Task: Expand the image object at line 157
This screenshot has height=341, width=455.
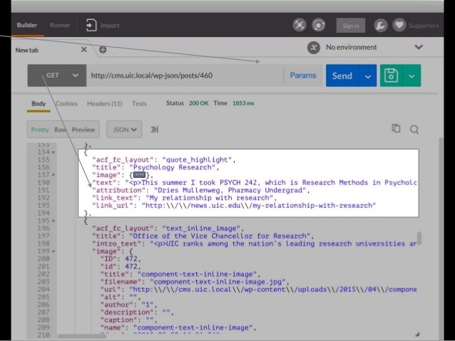Action: [x=53, y=175]
